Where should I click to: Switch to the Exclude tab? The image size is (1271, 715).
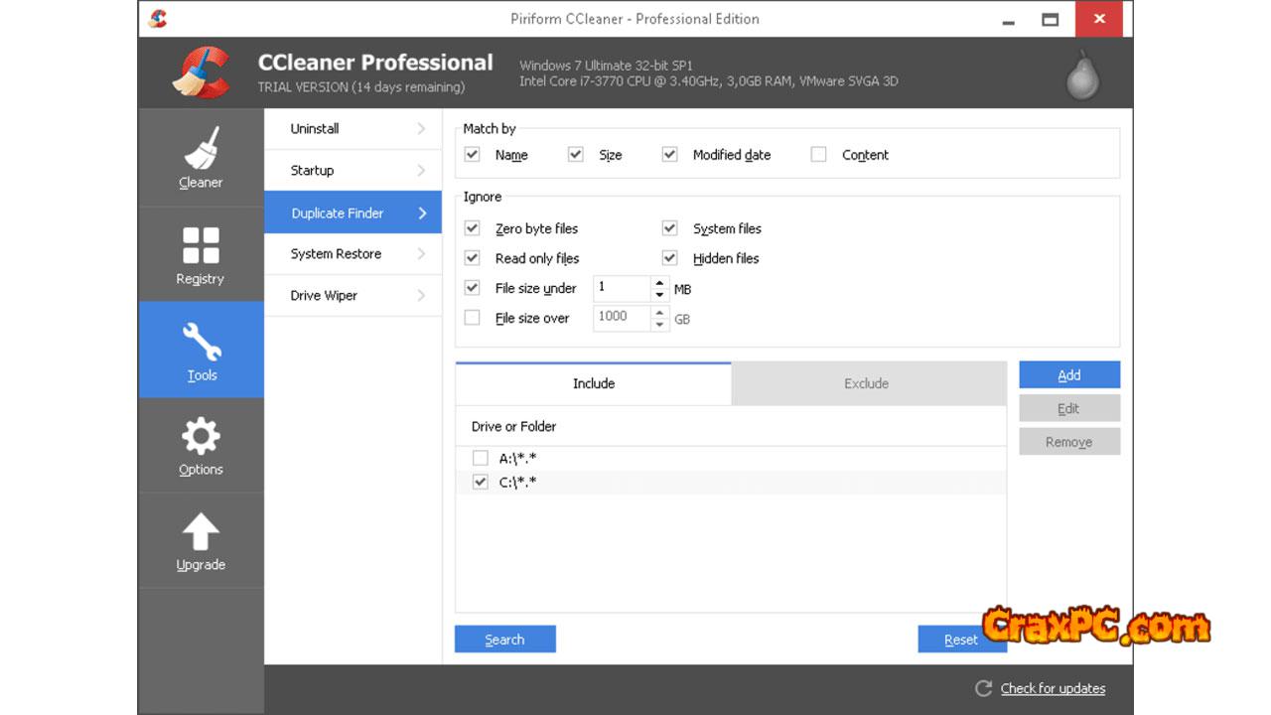point(867,383)
